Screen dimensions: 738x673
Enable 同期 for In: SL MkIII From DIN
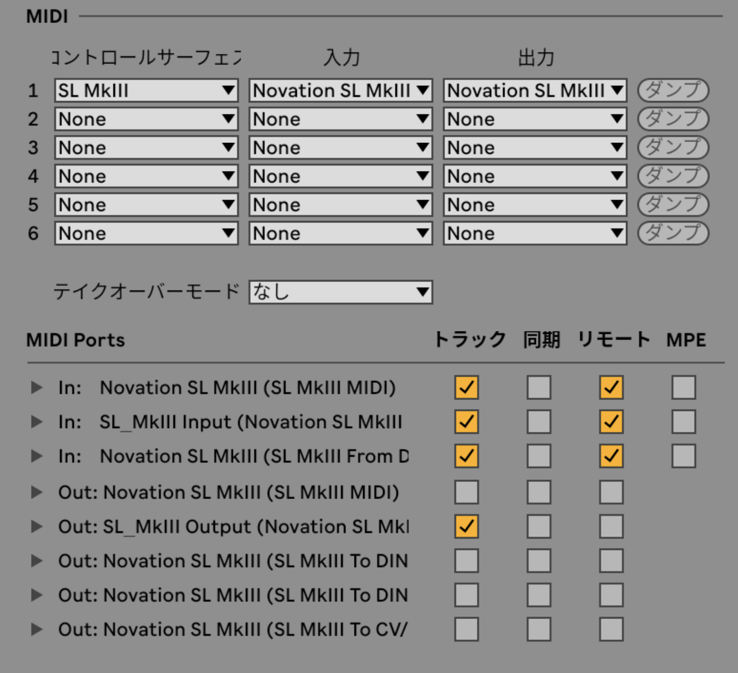click(x=539, y=456)
